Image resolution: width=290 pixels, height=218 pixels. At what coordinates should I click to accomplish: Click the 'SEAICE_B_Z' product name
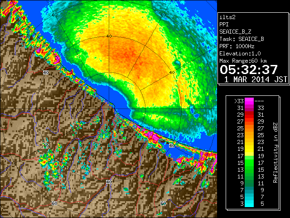[x=235, y=32]
